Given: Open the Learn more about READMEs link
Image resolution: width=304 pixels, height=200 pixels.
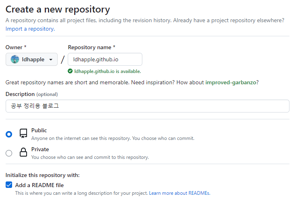Looking at the screenshot, I should point(179,193).
